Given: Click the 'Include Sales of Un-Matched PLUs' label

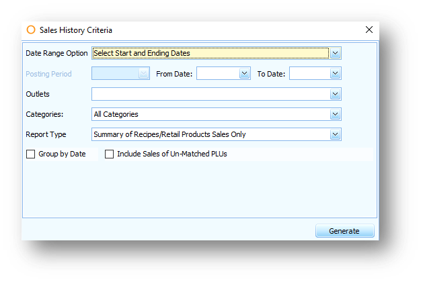Looking at the screenshot, I should (172, 154).
